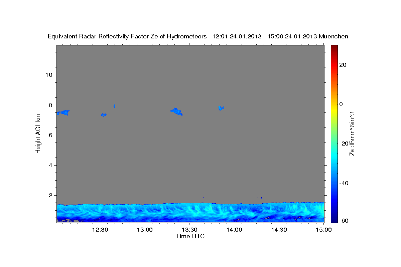
Task: Click the colorbar tick label -40
Action: pyautogui.click(x=344, y=183)
